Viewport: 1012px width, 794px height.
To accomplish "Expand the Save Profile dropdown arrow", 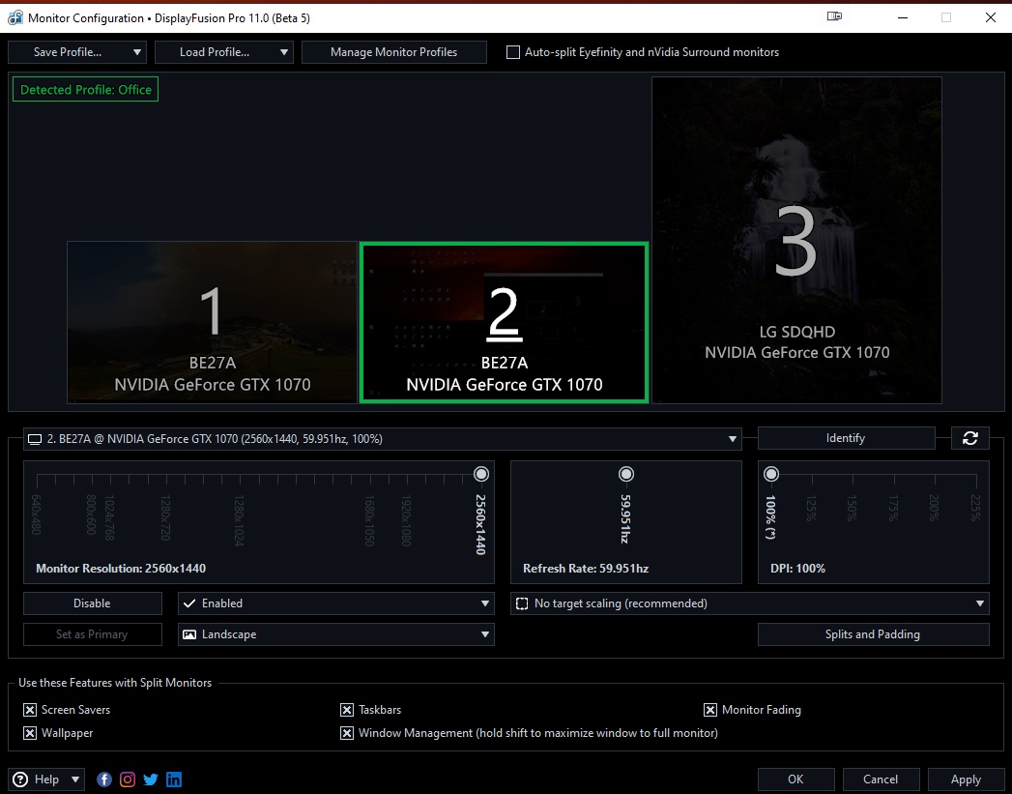I will (x=137, y=52).
